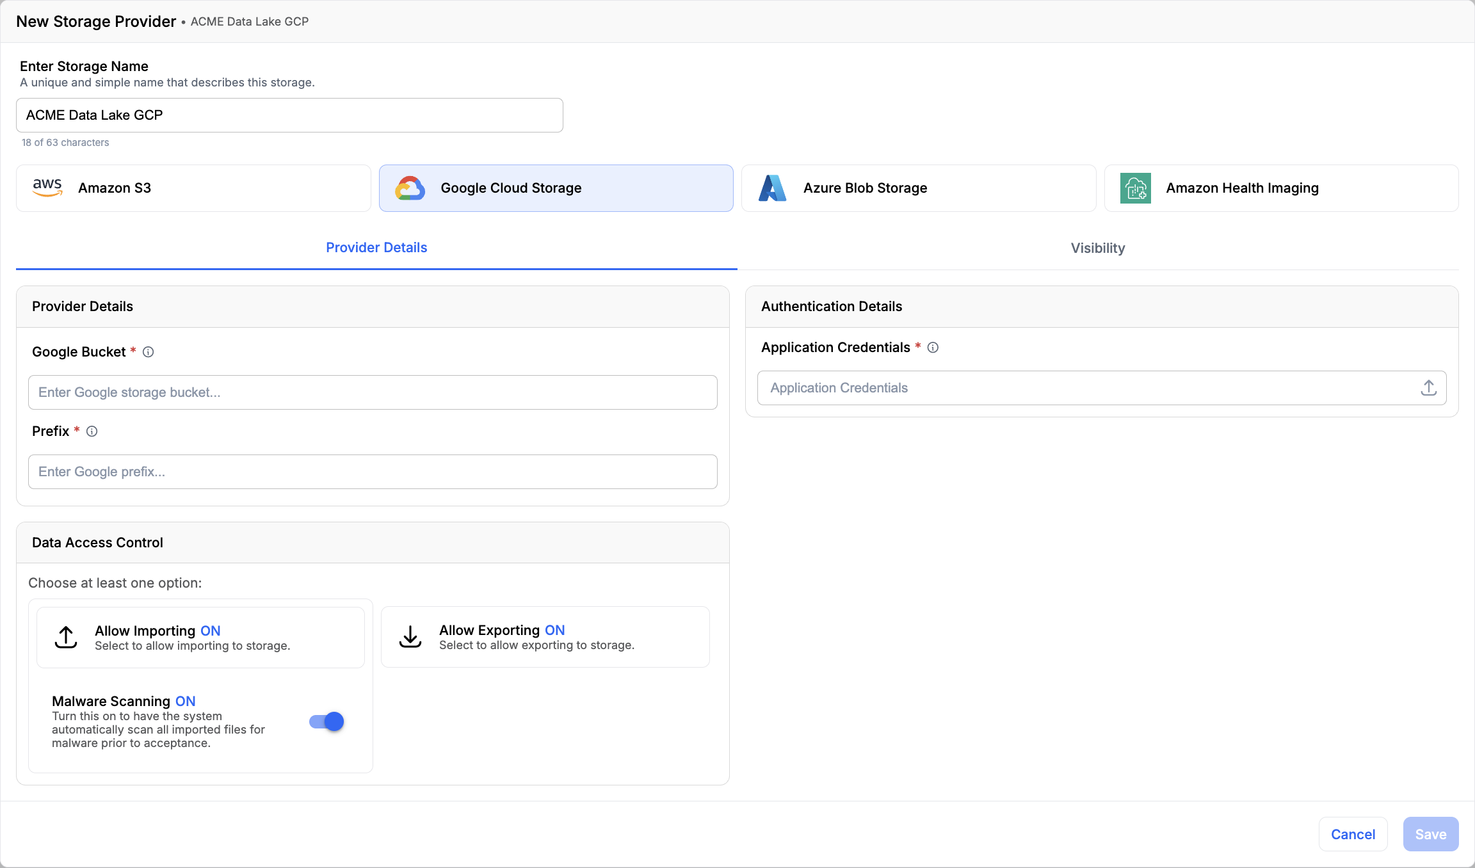The image size is (1475, 868).
Task: Click the Google Cloud logo icon
Action: 410,188
